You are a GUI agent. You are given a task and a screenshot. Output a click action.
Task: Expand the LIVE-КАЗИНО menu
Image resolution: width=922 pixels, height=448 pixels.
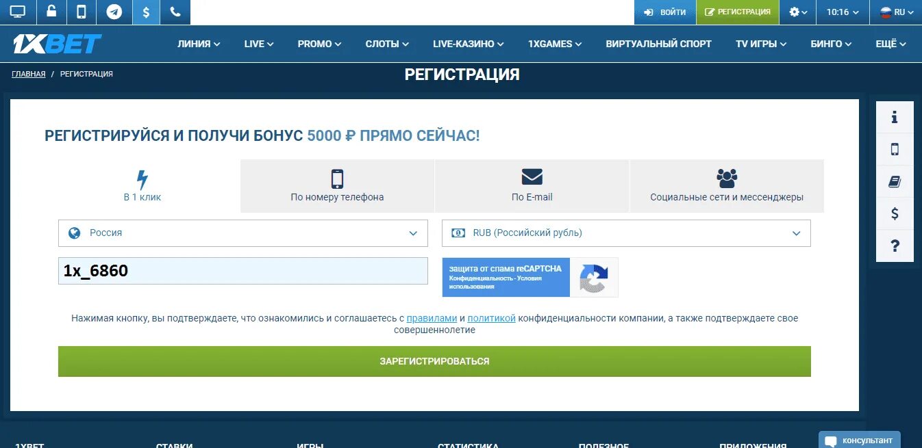tap(469, 44)
